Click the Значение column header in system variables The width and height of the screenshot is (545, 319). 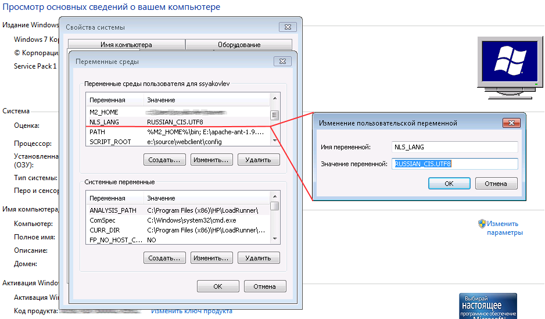pos(206,198)
